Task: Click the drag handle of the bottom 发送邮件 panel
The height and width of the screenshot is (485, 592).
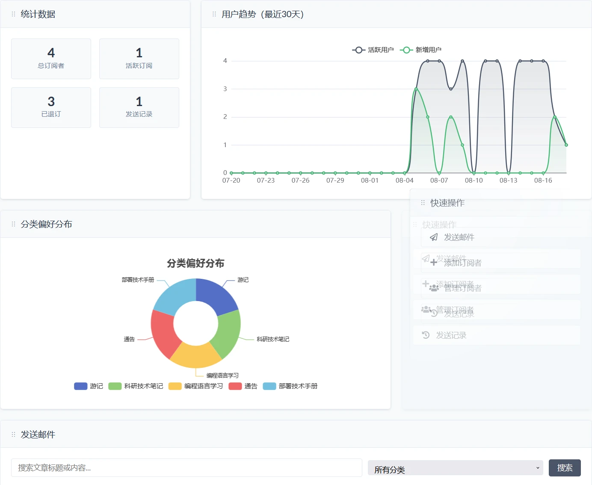Action: (x=13, y=435)
